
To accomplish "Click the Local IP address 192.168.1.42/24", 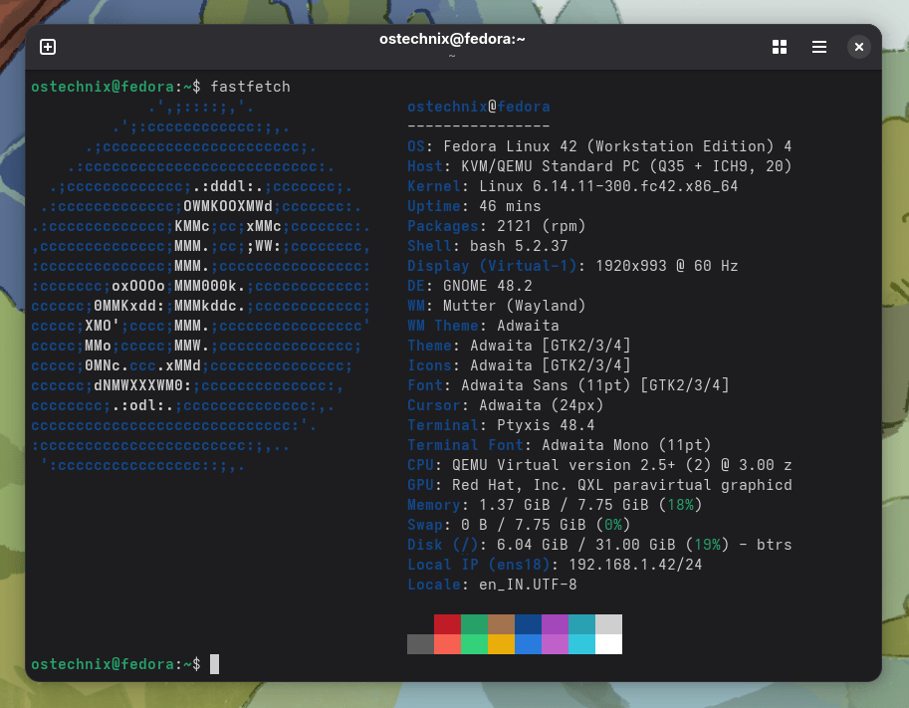I will click(x=636, y=565).
